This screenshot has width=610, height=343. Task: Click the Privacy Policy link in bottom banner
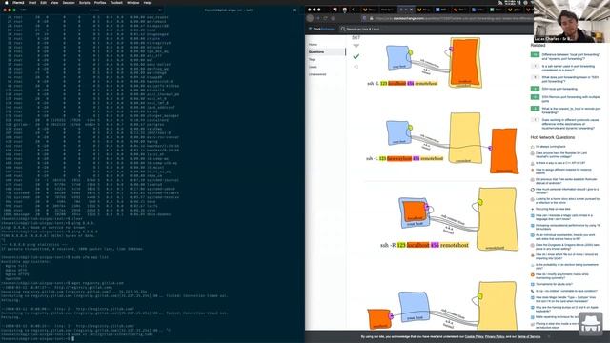point(495,336)
